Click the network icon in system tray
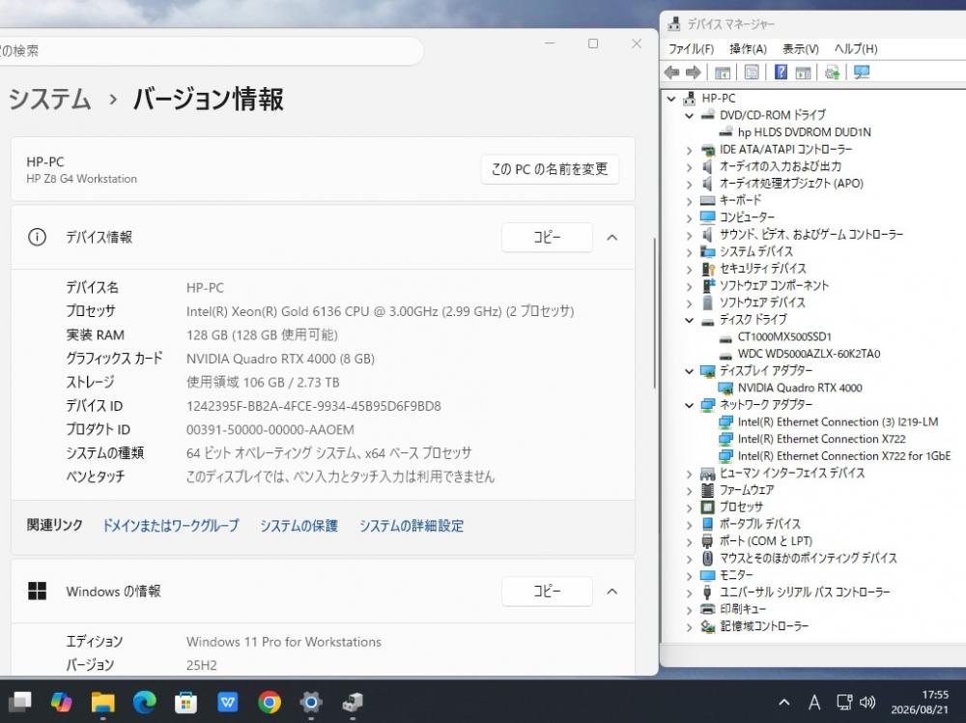The image size is (966, 723). coord(844,702)
